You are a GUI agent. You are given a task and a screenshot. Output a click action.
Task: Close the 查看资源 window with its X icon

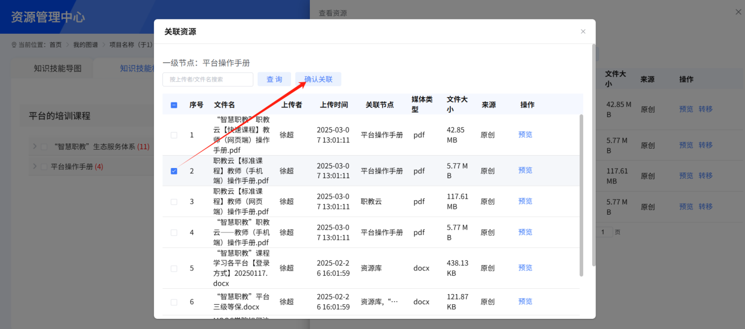pyautogui.click(x=738, y=12)
